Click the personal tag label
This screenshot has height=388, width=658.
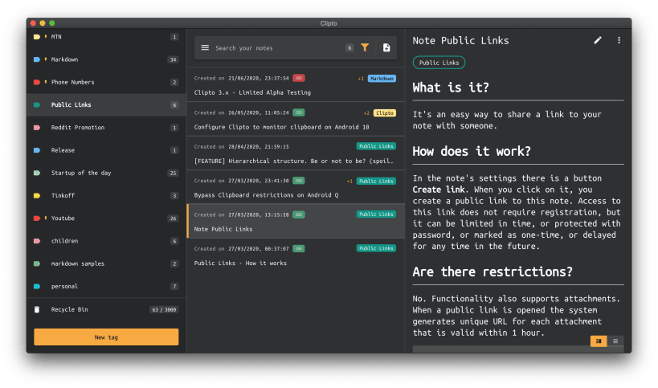pyautogui.click(x=64, y=286)
